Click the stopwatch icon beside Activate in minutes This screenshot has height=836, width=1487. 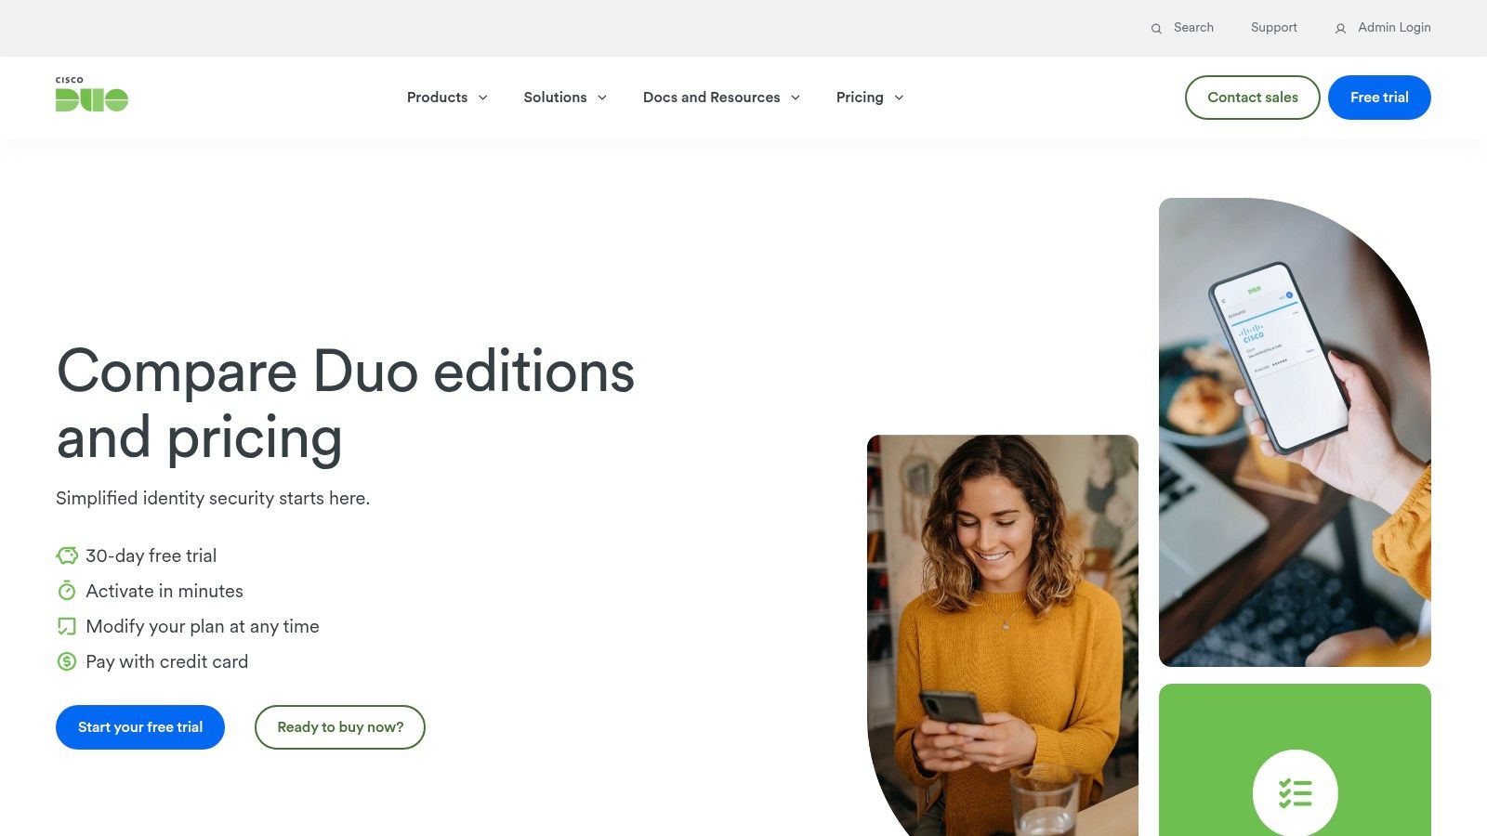[67, 591]
